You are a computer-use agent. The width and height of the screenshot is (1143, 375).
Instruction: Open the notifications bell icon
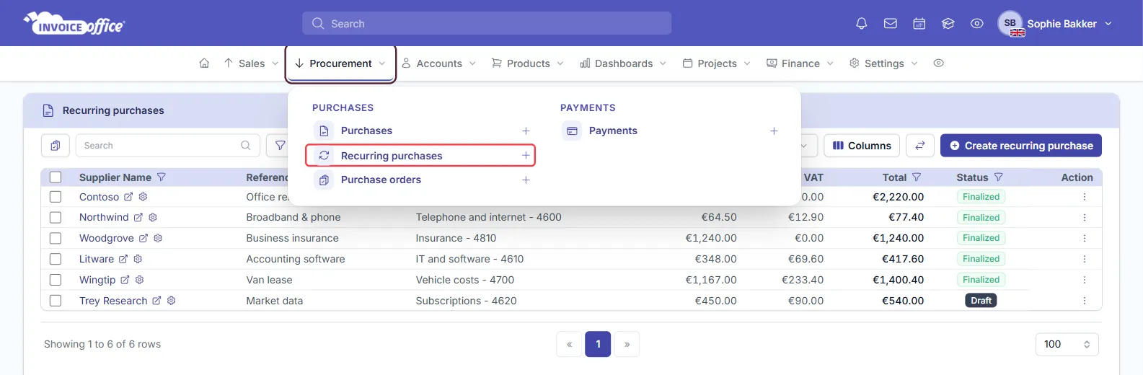tap(861, 24)
